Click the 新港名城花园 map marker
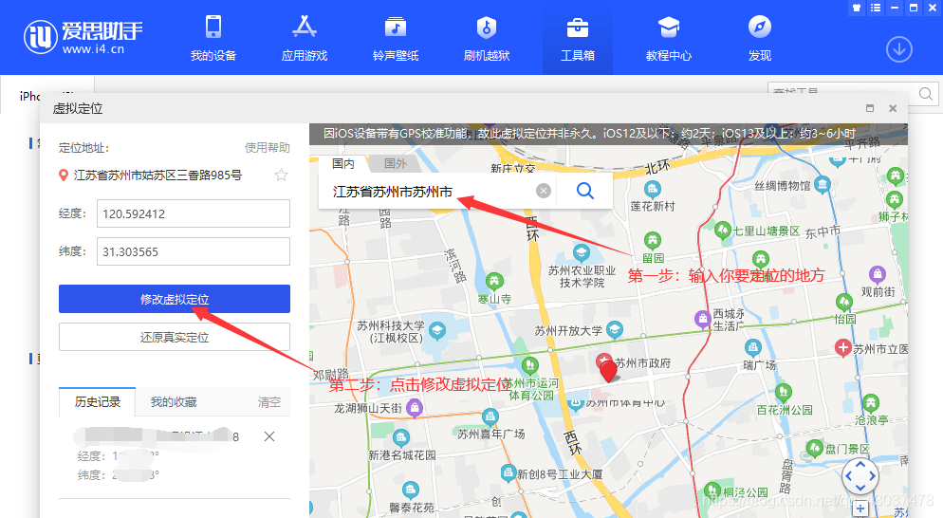 click(x=401, y=437)
